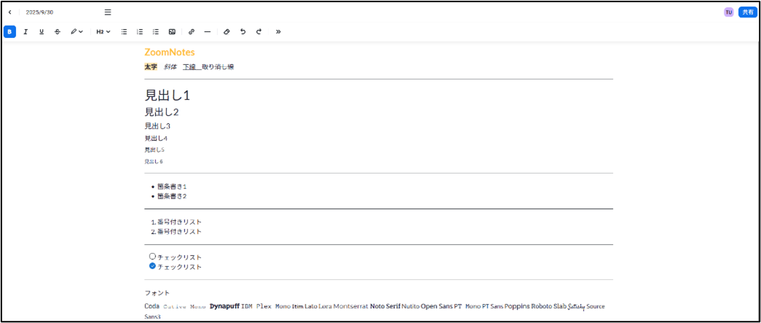Apply underline formatting

tap(42, 31)
